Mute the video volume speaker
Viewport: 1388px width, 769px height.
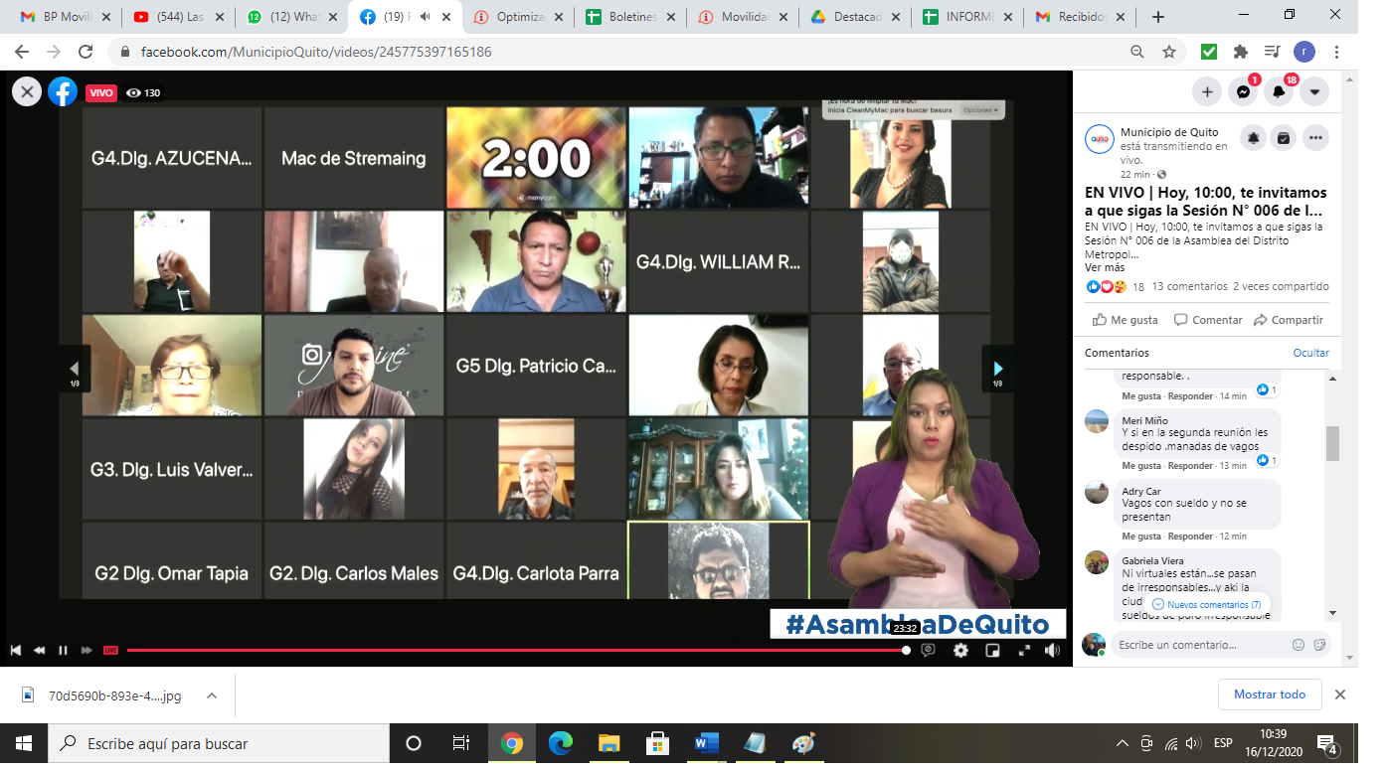click(1052, 650)
